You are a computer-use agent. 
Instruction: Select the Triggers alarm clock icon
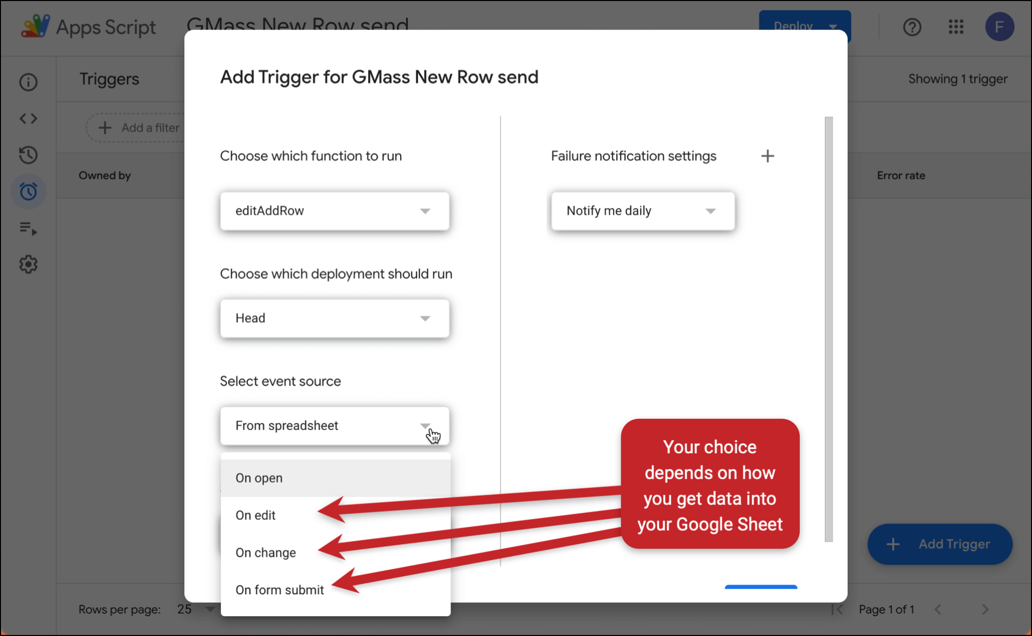tap(28, 192)
